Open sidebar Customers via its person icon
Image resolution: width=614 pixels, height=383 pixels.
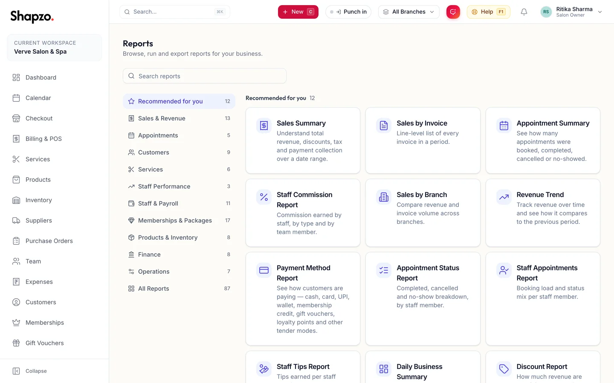pos(16,302)
